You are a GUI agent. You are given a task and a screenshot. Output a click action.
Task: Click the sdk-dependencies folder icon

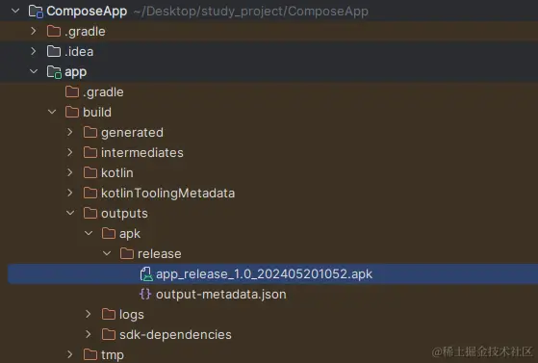click(109, 334)
